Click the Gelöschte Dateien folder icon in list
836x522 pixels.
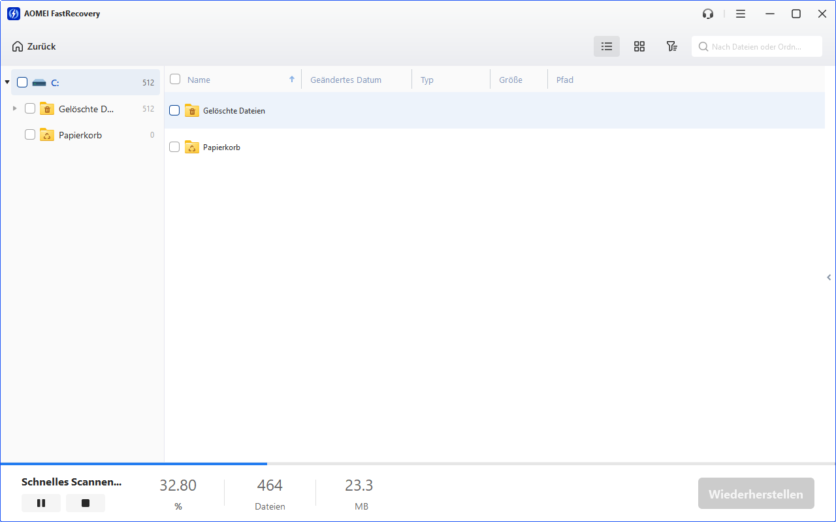[192, 111]
